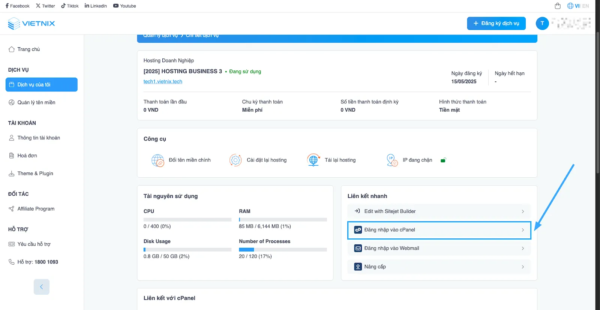Click Đăng nhập vào cPanel quick link
600x310 pixels.
[439, 230]
